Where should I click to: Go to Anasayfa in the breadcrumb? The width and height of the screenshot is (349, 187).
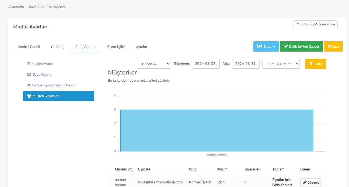pyautogui.click(x=16, y=7)
